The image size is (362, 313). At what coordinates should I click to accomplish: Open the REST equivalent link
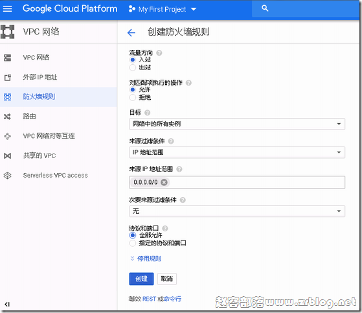[149, 299]
